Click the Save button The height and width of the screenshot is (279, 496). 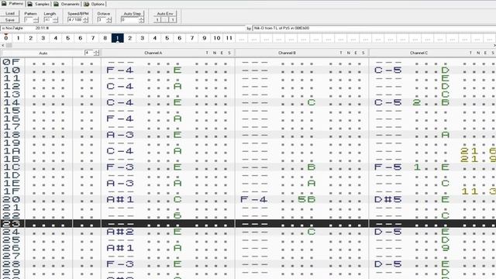(10, 19)
